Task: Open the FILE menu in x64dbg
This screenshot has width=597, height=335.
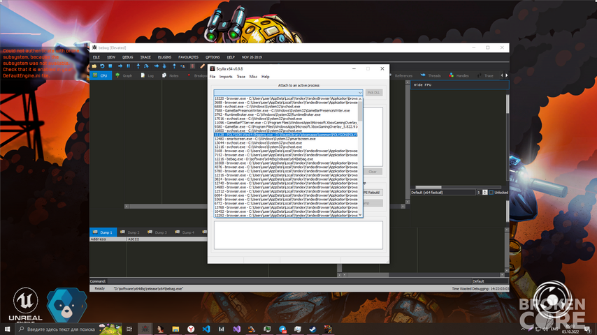Action: (x=96, y=57)
